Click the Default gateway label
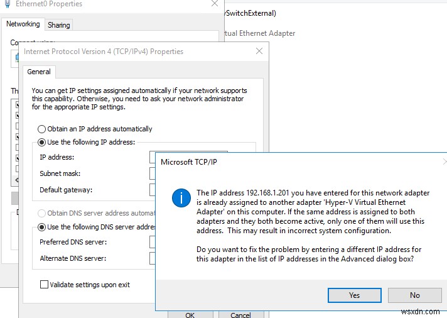The width and height of the screenshot is (447, 318). [66, 190]
